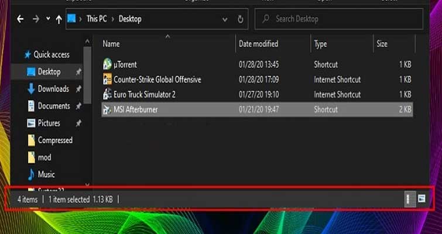Expand the address bar history dropdown

point(225,19)
